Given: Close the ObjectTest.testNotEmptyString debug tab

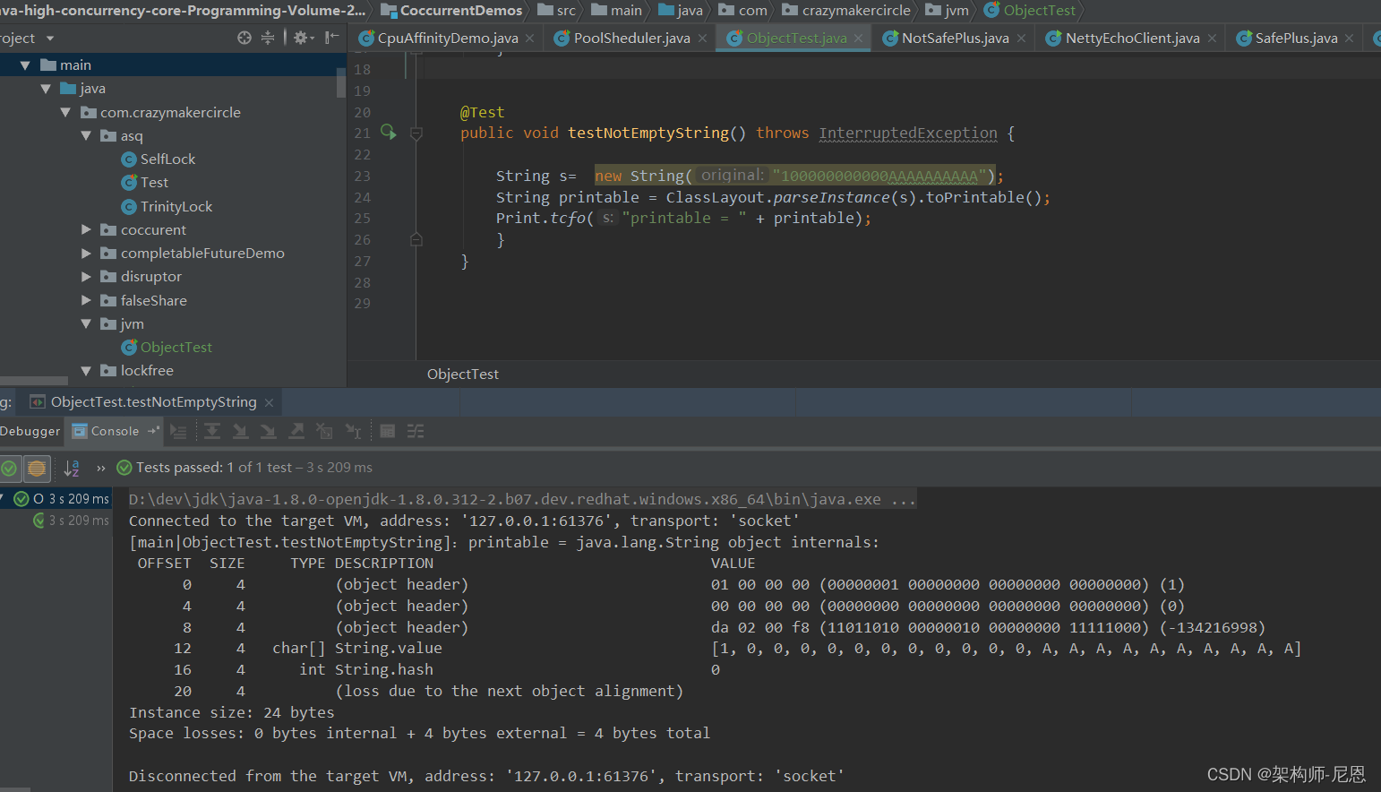Looking at the screenshot, I should coord(269,402).
